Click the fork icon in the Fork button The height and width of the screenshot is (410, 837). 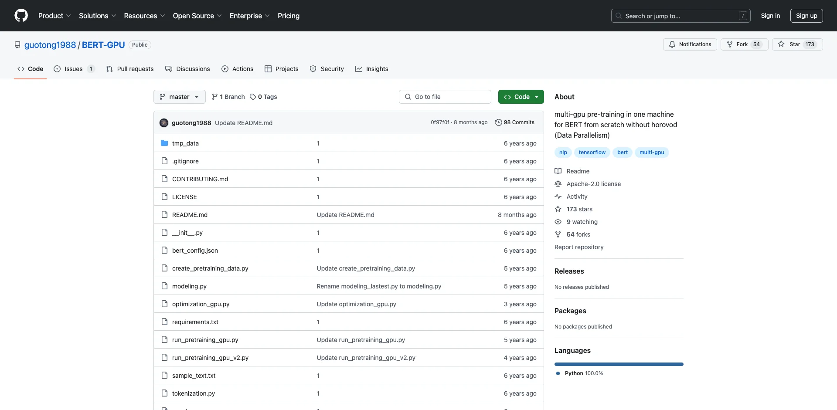(730, 44)
